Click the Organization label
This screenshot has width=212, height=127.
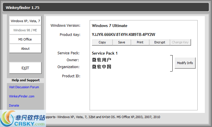click(68, 67)
